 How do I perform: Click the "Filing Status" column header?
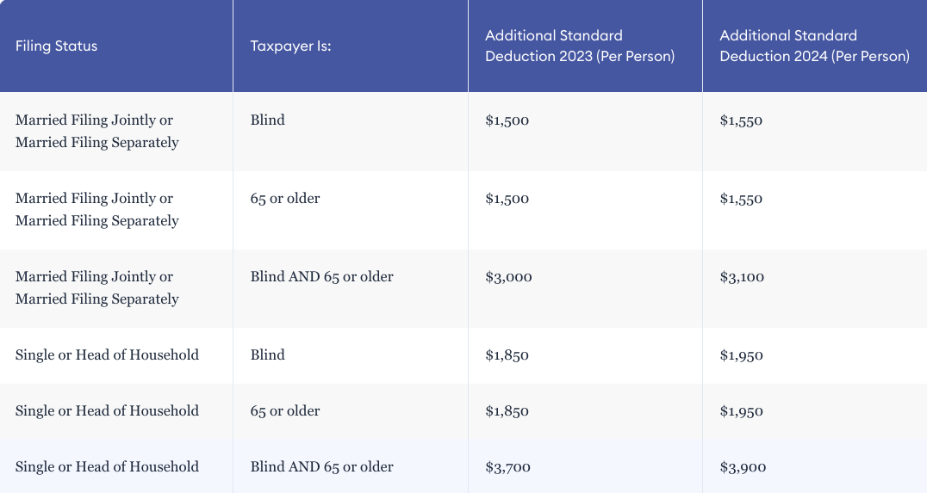point(57,46)
